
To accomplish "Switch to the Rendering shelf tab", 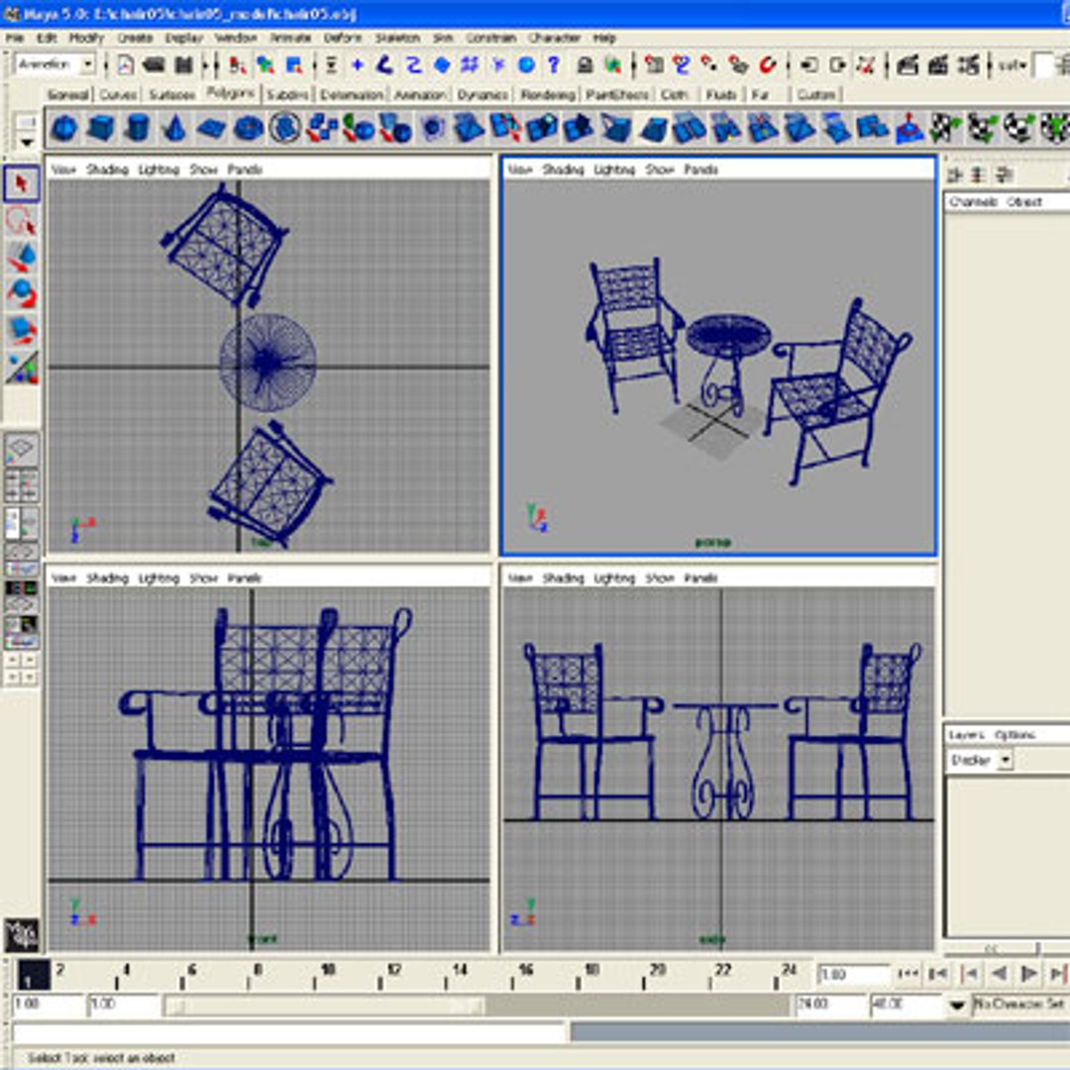I will (547, 95).
